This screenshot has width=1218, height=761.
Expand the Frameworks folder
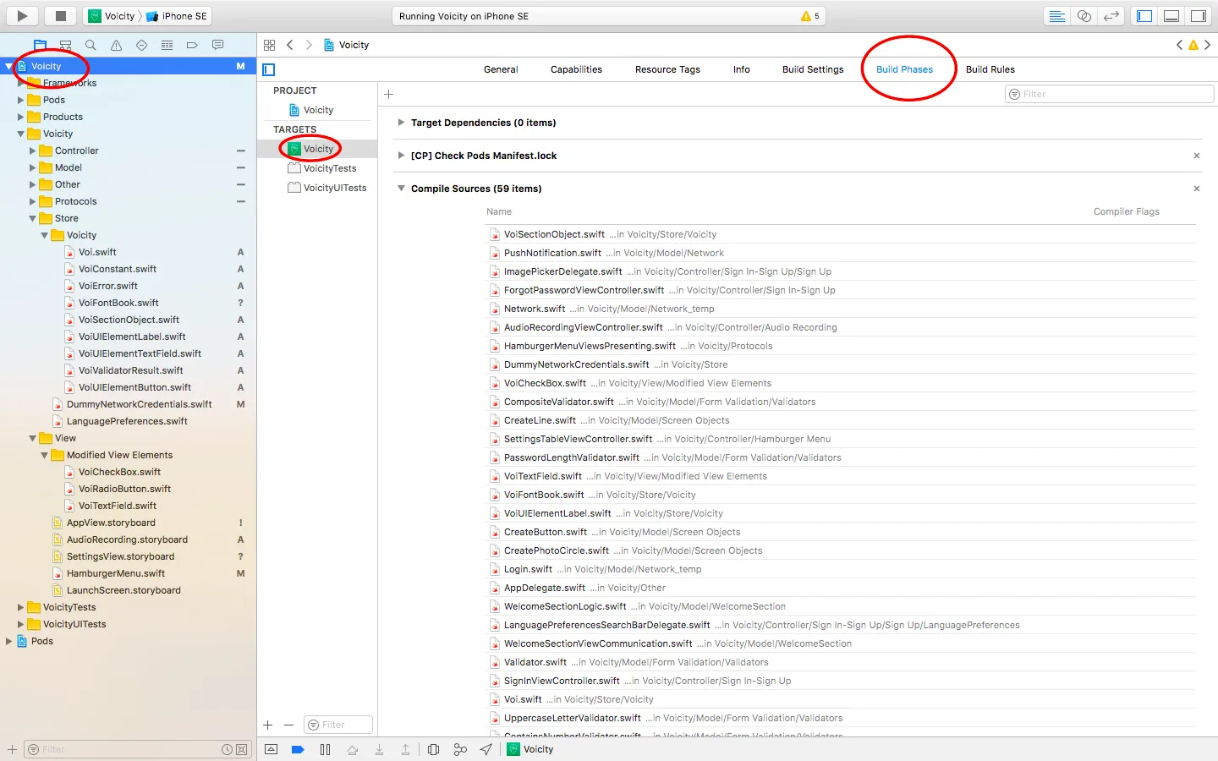(20, 83)
